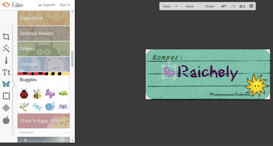Click the Undo arrow
This screenshot has width=273, height=146.
click(224, 6)
